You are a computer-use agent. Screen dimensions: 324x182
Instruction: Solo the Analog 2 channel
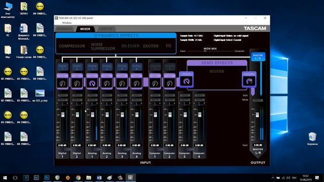tap(107, 96)
